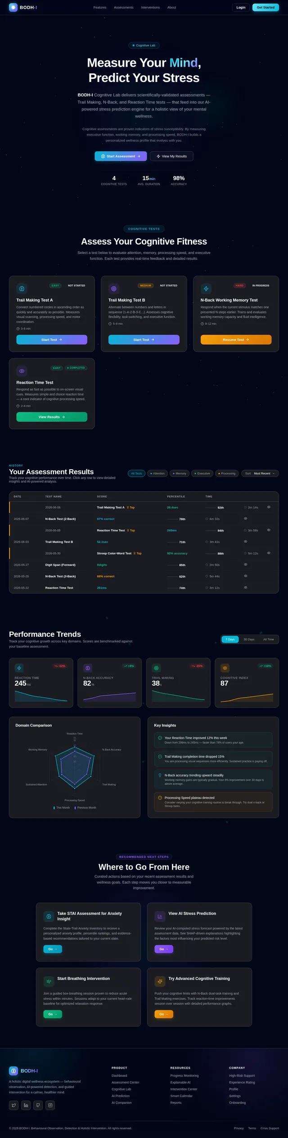288x1138 pixels.
Task: Click eye icon on Digit Span (Forward) row
Action: (246, 564)
